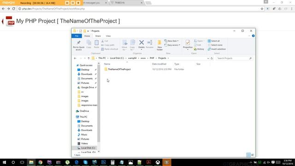The width and height of the screenshot is (295, 166).
Task: Select the TheNameOfTheProject folder
Action: click(x=119, y=69)
